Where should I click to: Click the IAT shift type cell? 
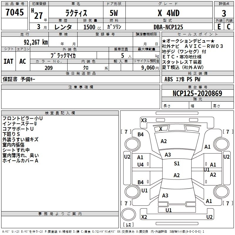click(x=8, y=61)
